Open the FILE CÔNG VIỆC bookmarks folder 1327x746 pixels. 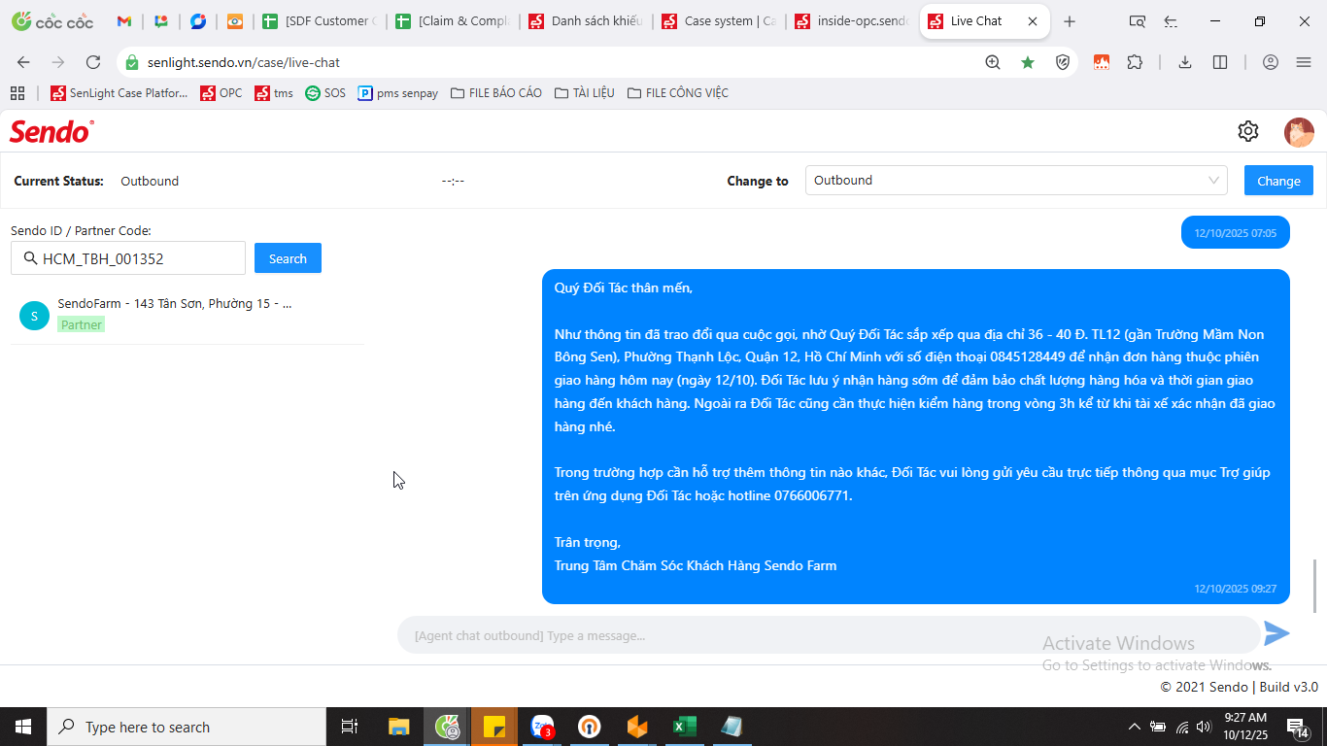point(678,93)
